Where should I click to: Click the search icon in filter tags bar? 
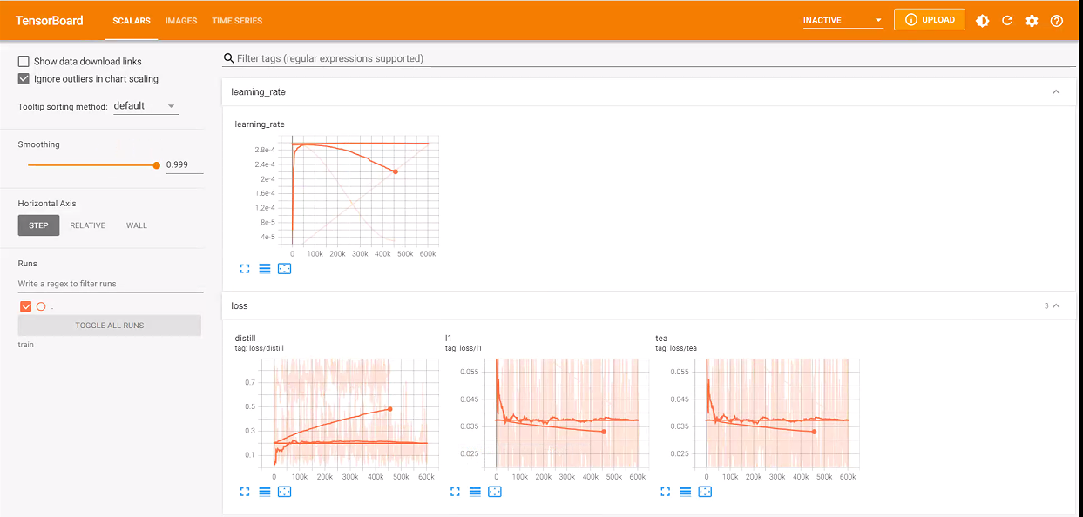(x=229, y=58)
